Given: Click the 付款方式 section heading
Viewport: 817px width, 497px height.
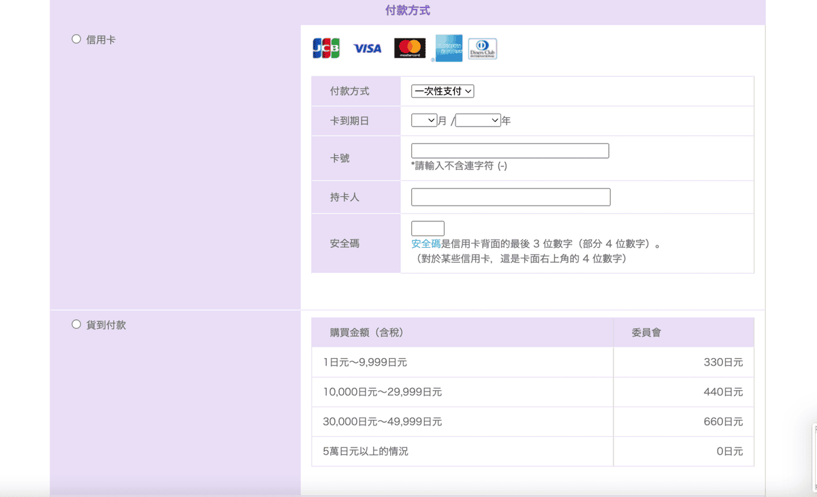Looking at the screenshot, I should click(x=408, y=11).
